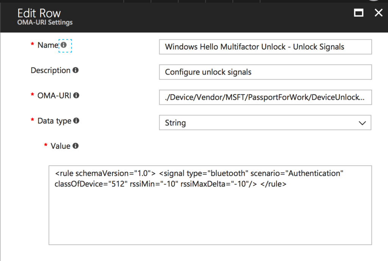Click the OMA-URI Settings subtitle
This screenshot has height=261, width=388.
point(45,22)
